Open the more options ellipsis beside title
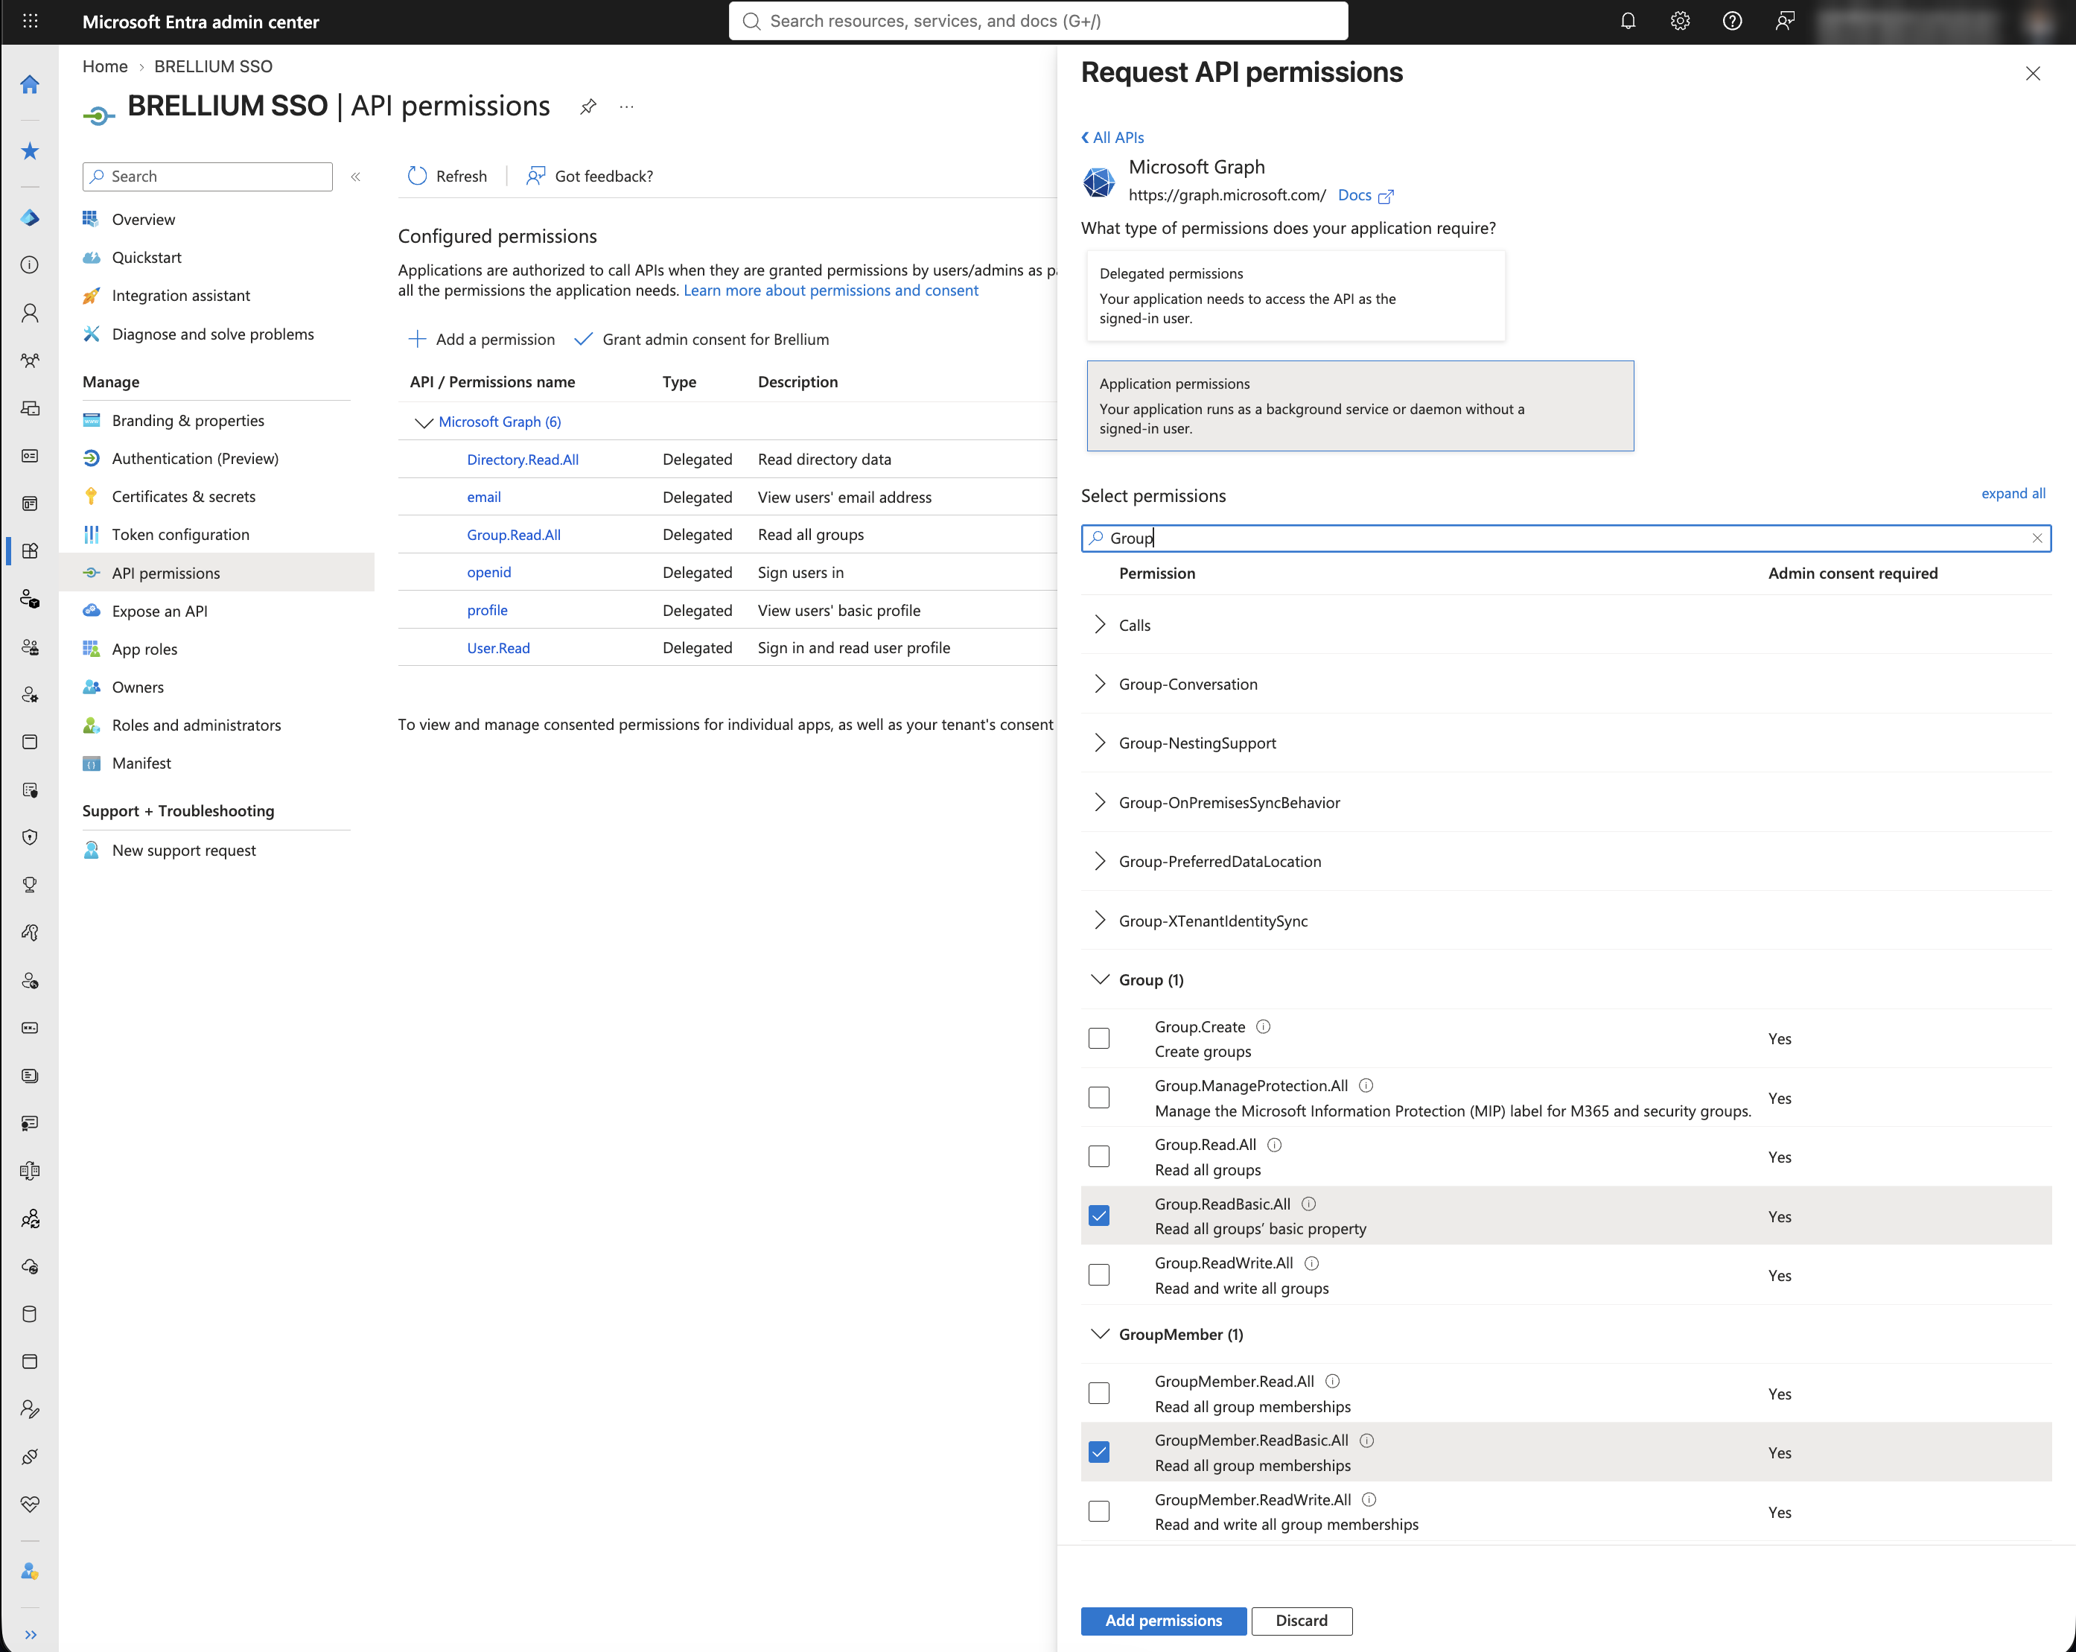 click(x=627, y=107)
